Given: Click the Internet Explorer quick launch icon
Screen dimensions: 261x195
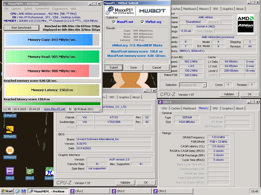Looking at the screenshot, I should pyautogui.click(x=18, y=191).
